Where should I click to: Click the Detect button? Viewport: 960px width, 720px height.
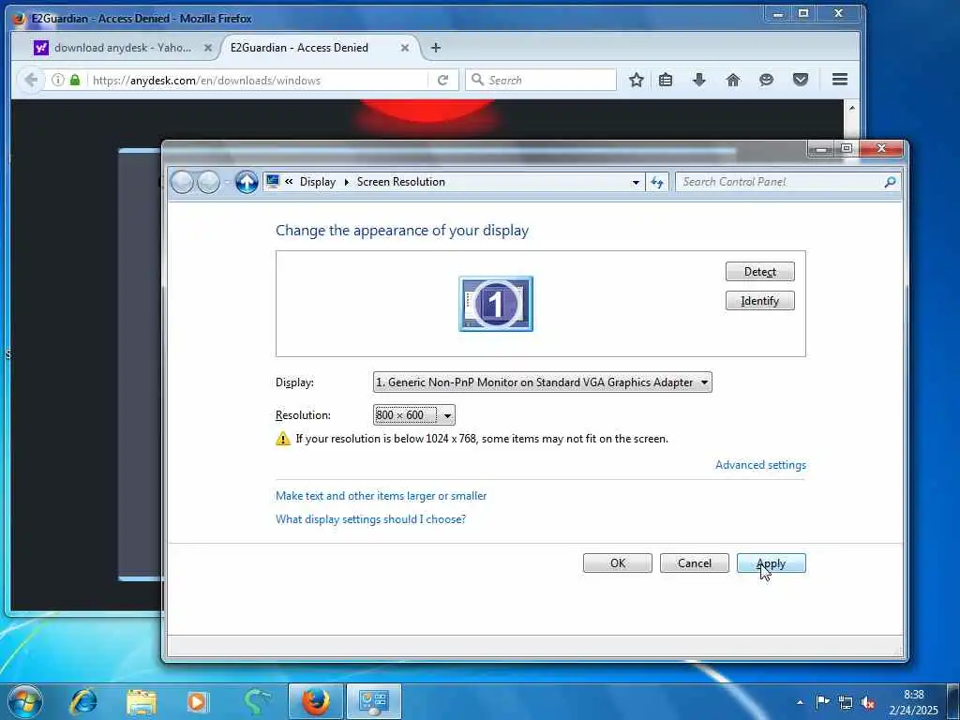(759, 271)
